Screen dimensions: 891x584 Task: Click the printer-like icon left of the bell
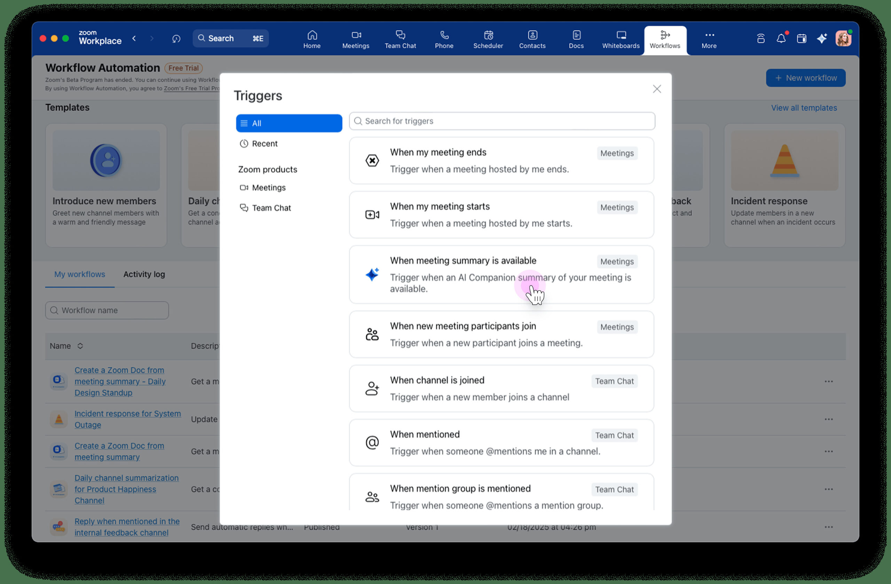click(x=761, y=39)
